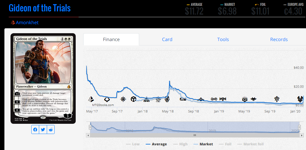Click the Amonkhet set symbol beside set name
The width and height of the screenshot is (306, 150).
[13, 22]
